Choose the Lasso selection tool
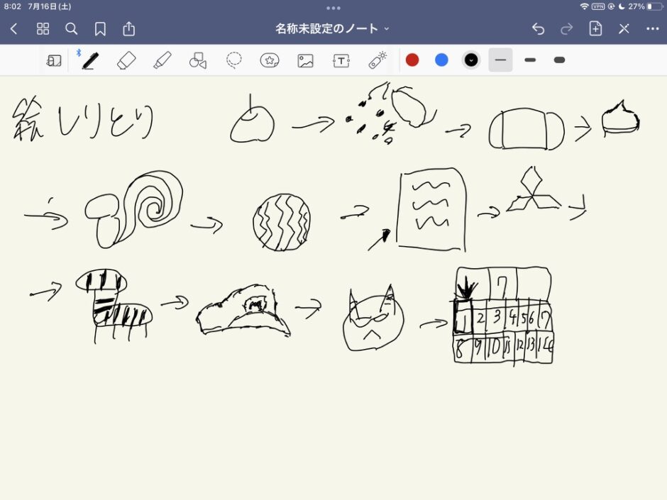Screen dimensions: 667x500 click(233, 60)
